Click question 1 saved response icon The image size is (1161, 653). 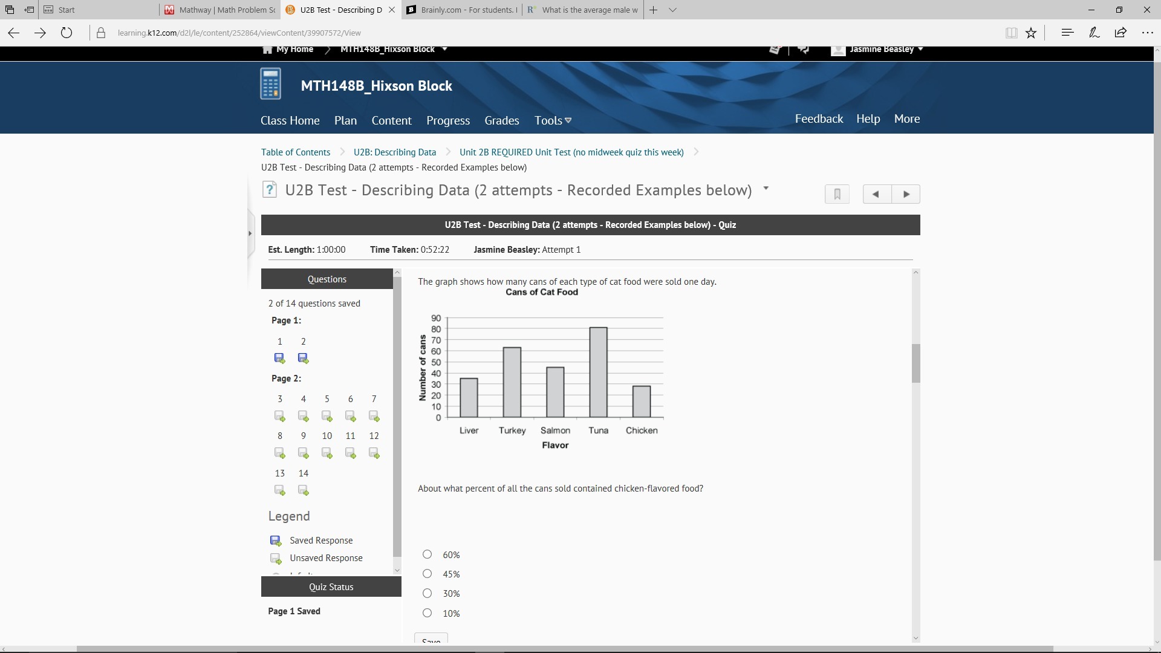pos(279,359)
